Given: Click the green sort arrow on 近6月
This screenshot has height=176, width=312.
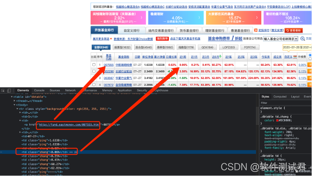Looking at the screenshot, I should click(220, 56).
